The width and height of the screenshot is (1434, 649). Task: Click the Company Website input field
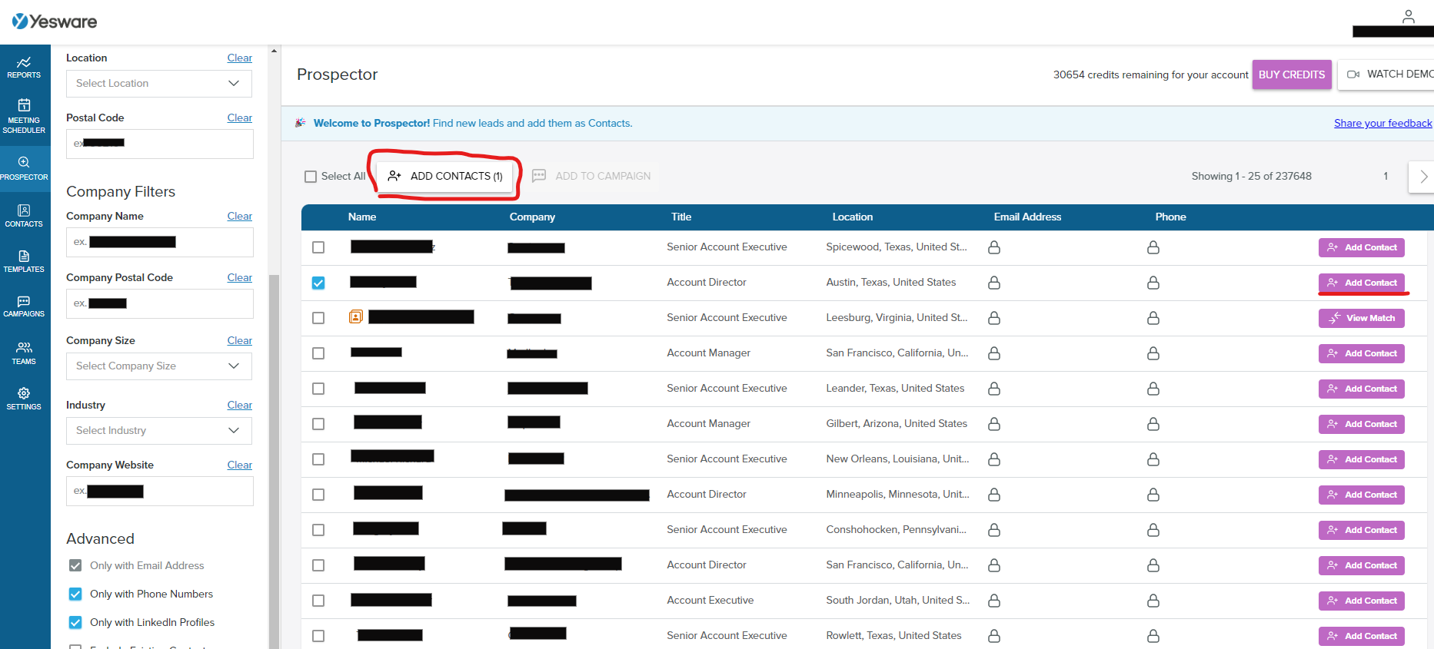click(160, 491)
